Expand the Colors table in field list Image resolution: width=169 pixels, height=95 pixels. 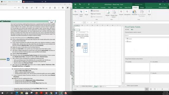coord(126,39)
